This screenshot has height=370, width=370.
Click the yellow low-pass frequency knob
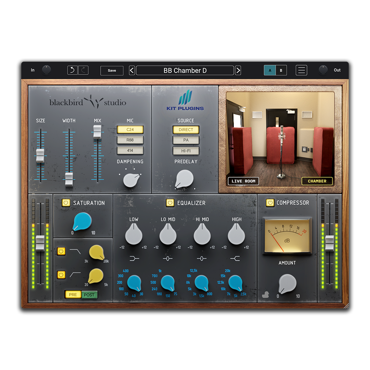[x=97, y=252]
